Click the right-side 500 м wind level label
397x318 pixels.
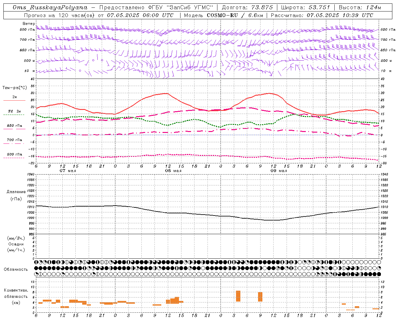(386, 61)
